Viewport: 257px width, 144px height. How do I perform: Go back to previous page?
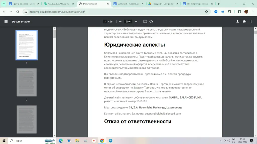[4, 12]
